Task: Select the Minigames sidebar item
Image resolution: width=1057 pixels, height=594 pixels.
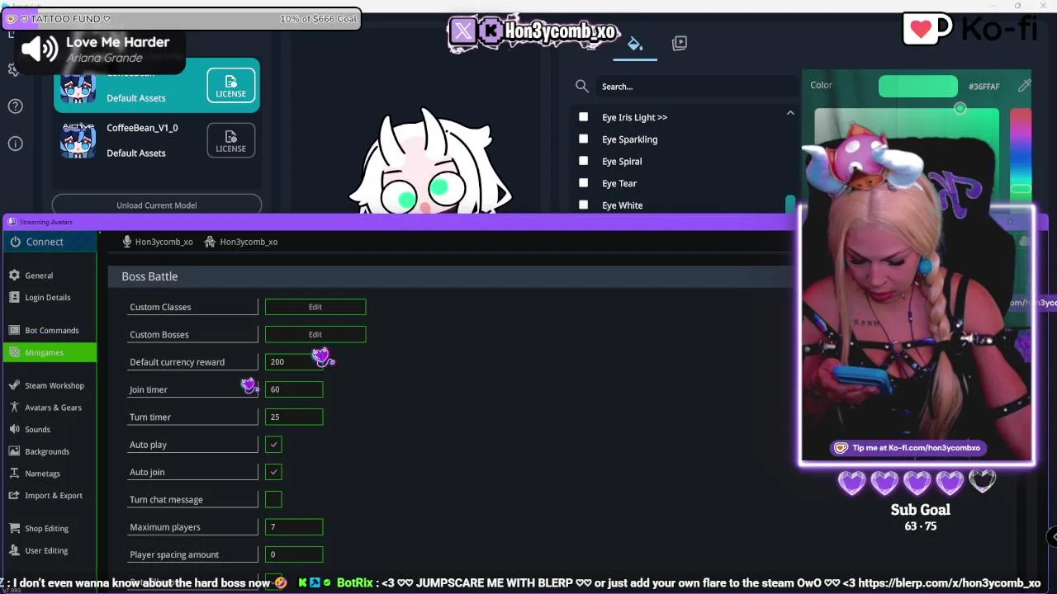Action: pyautogui.click(x=50, y=352)
